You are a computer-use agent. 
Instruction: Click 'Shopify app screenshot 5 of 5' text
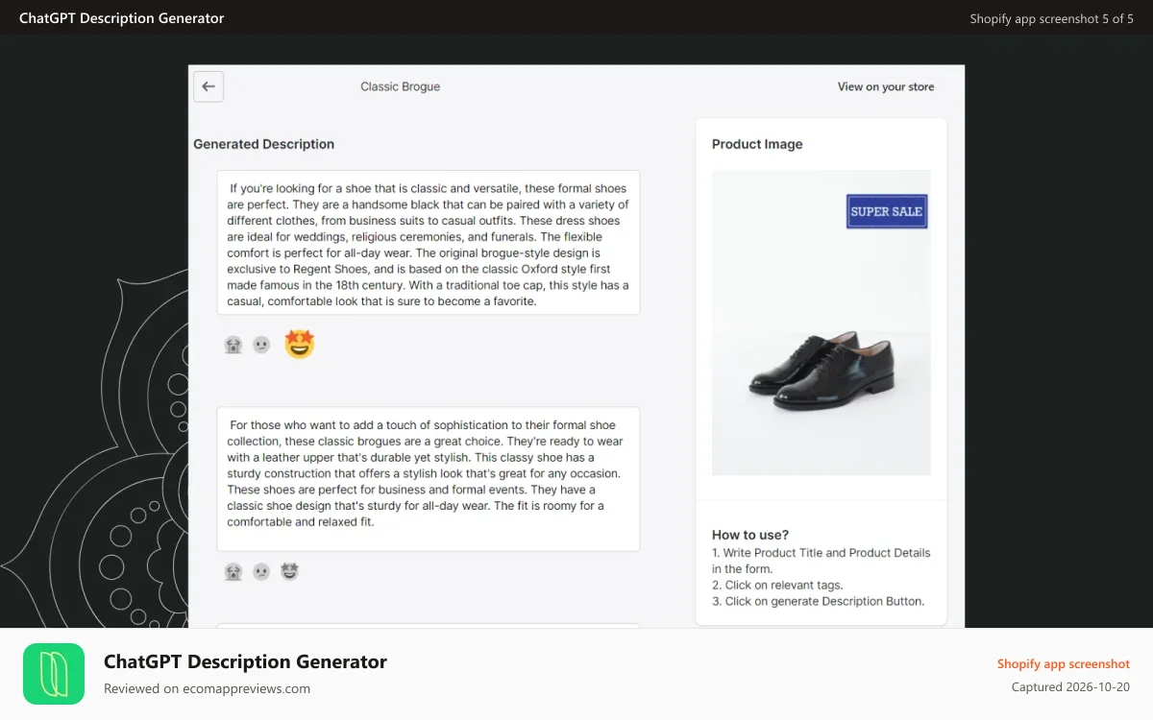coord(1052,18)
